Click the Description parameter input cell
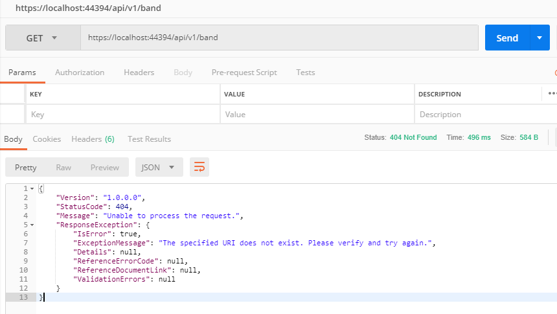The height and width of the screenshot is (314, 557). tap(486, 115)
